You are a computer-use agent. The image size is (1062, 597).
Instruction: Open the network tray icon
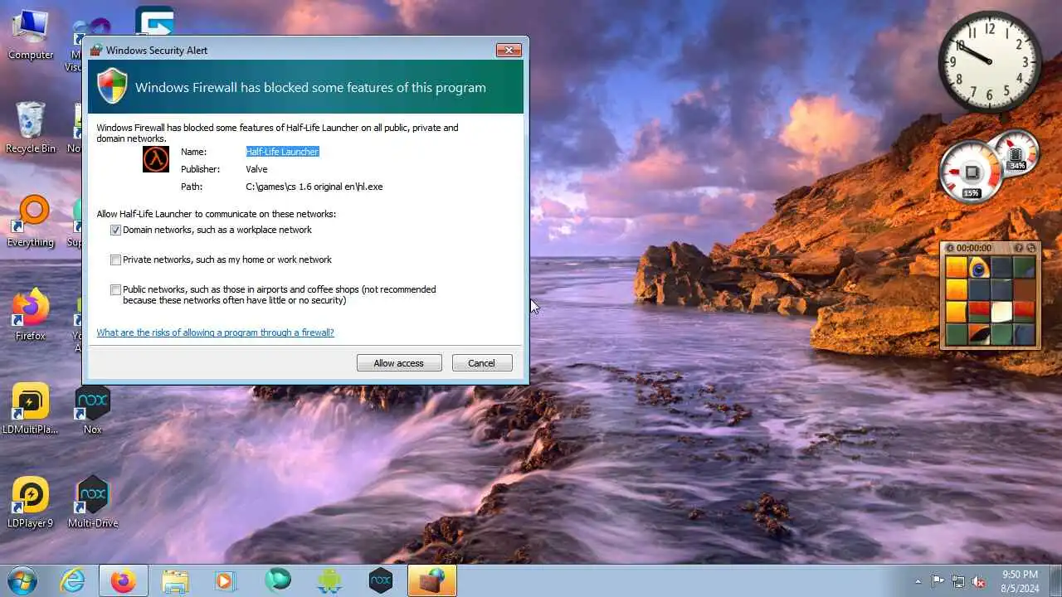pyautogui.click(x=958, y=581)
